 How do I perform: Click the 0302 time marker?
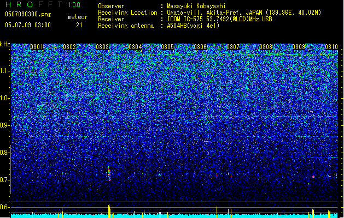coord(69,47)
